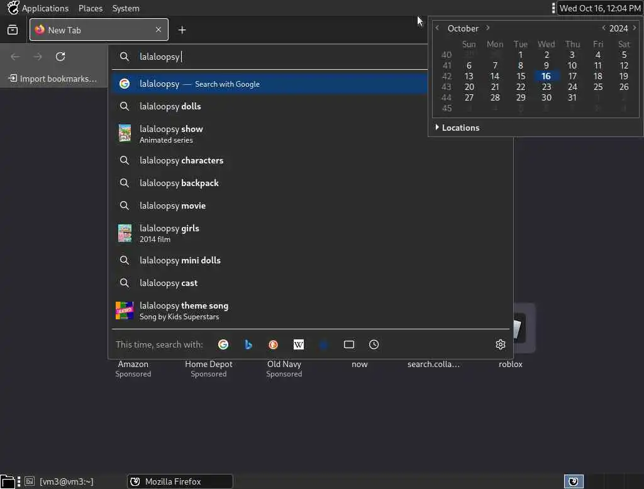Image resolution: width=644 pixels, height=489 pixels.
Task: Expand the Locations section in calendar
Action: [x=458, y=128]
